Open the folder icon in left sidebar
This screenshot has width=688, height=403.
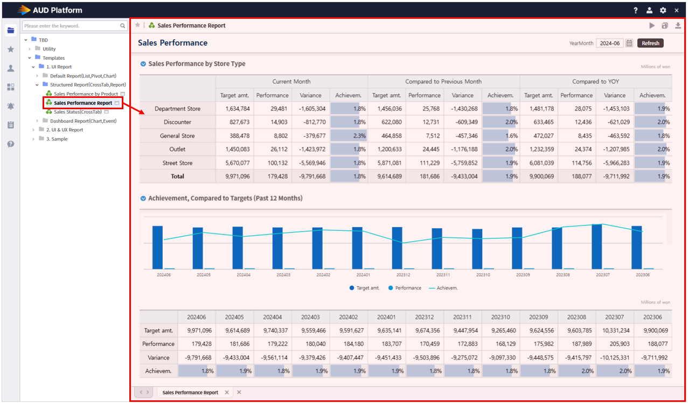(x=10, y=30)
